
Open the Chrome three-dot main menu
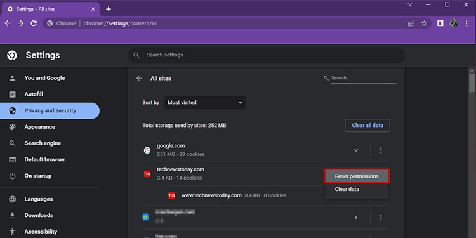point(466,23)
